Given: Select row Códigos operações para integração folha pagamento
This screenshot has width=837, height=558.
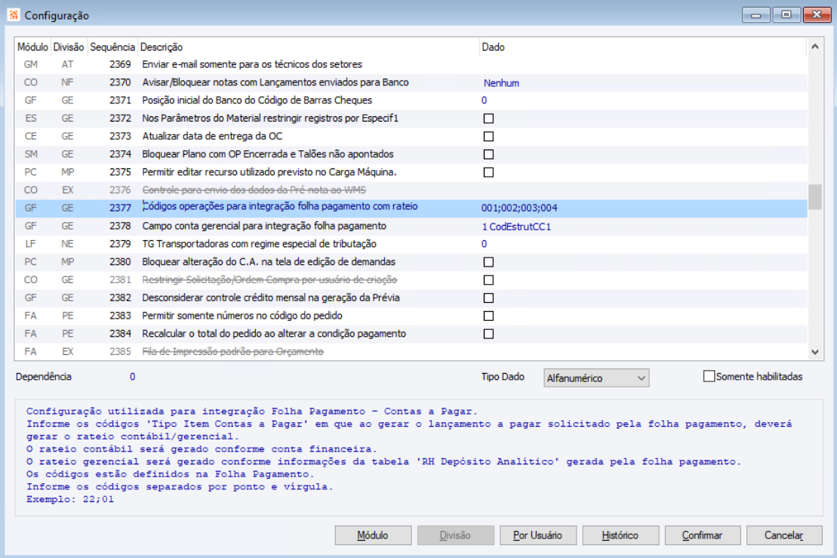Looking at the screenshot, I should [x=411, y=208].
